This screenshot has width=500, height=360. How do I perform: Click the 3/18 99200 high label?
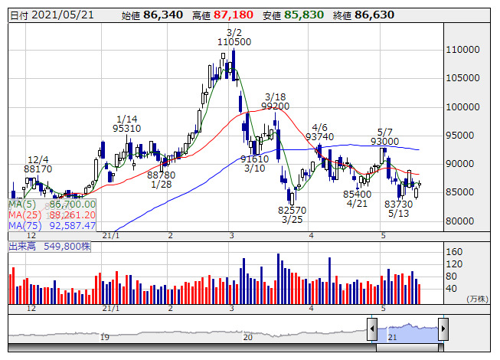275,101
